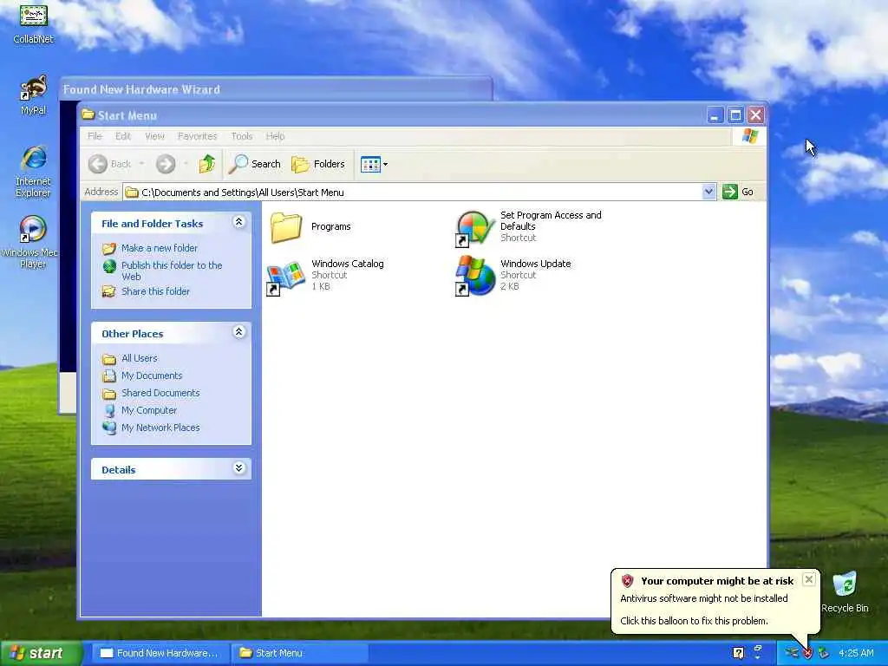Viewport: 888px width, 666px height.
Task: Click Share this folder
Action: (x=156, y=291)
